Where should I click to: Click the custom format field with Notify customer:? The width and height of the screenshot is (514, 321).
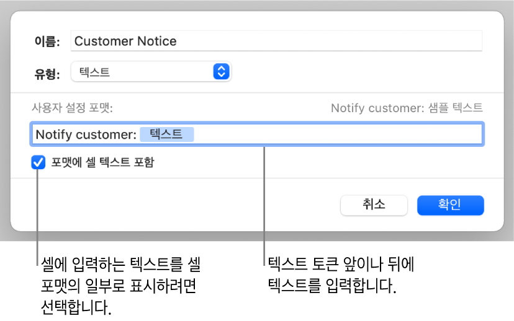tap(257, 134)
